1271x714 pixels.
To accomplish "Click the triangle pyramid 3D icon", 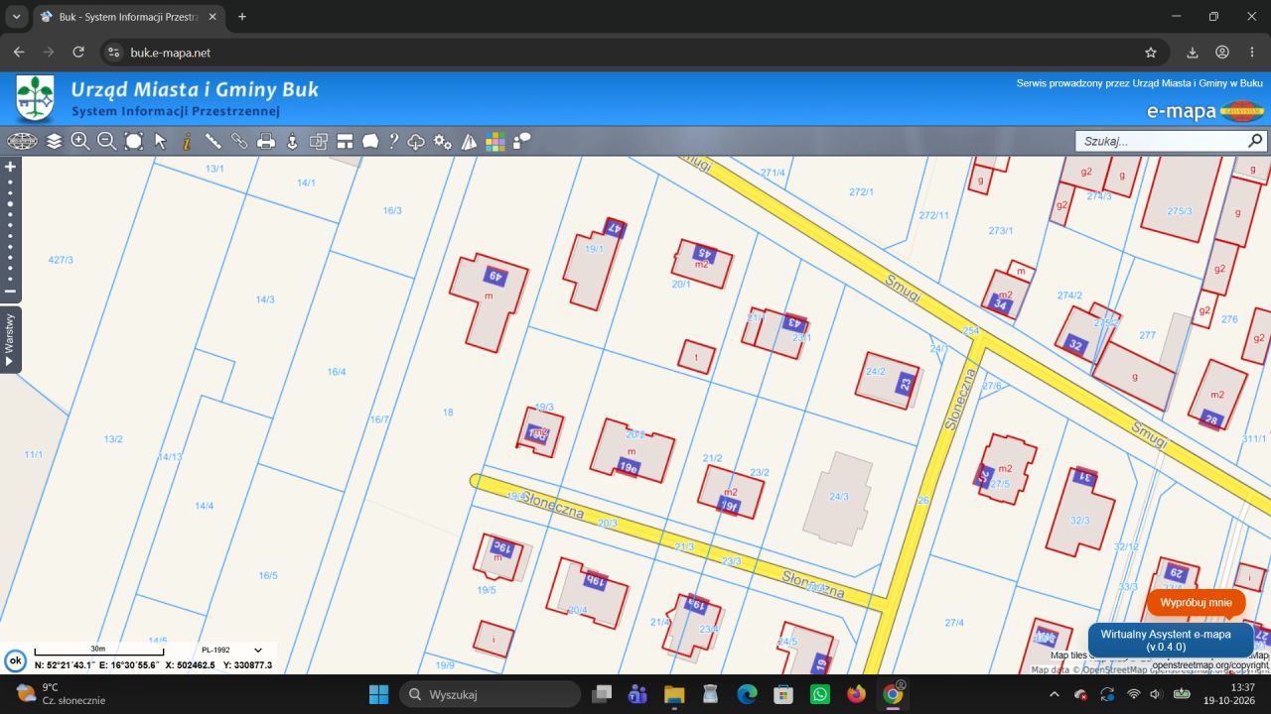I will [x=469, y=141].
